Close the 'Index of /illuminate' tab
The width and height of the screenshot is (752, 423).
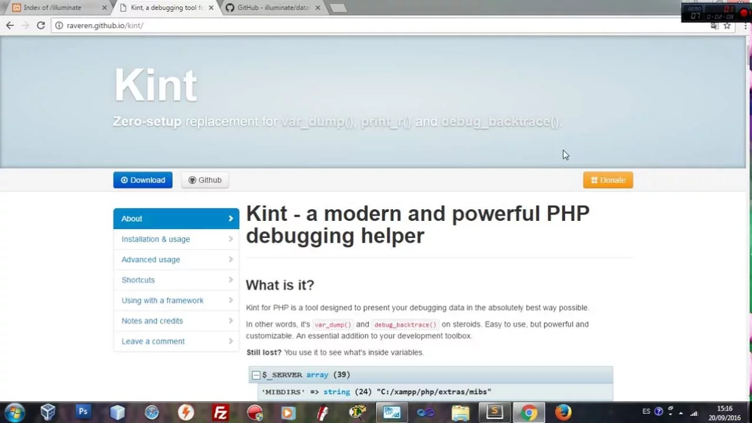point(105,8)
